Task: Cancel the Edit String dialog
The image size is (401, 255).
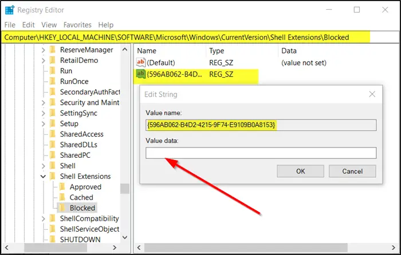Action: pyautogui.click(x=352, y=171)
